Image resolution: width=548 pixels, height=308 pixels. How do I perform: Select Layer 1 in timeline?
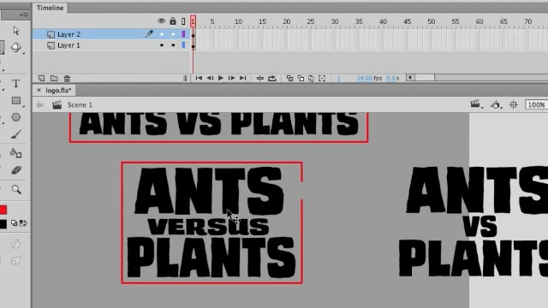68,45
